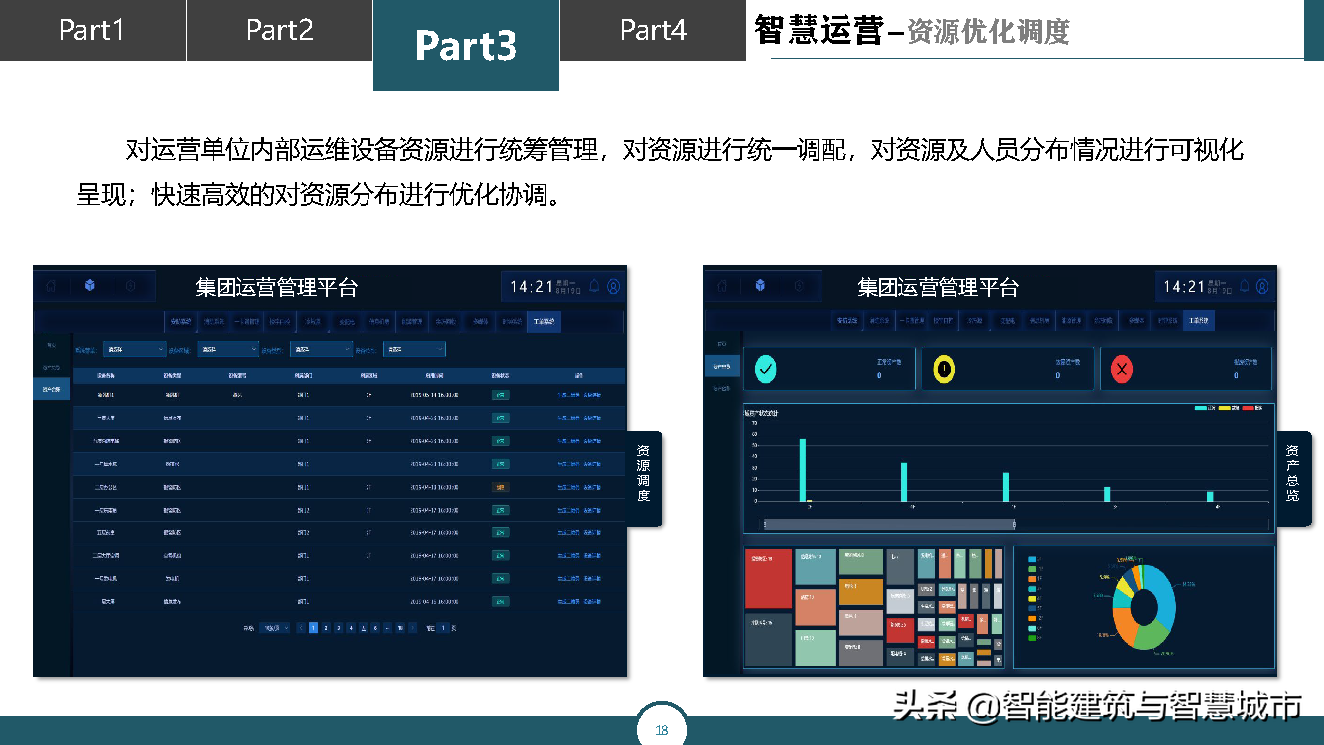Click the red X status icon
The height and width of the screenshot is (745, 1324).
(1123, 369)
